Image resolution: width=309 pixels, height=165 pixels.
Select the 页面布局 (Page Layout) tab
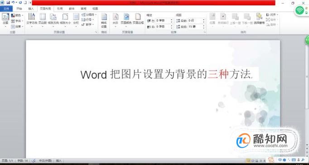click(45, 9)
